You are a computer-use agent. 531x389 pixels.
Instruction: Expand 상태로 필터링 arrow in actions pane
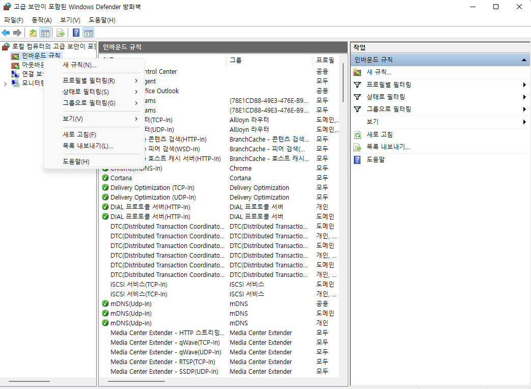(x=524, y=97)
